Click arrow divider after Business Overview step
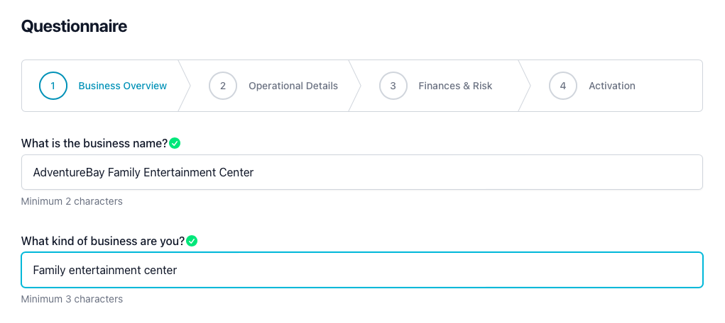The height and width of the screenshot is (323, 725). [185, 86]
